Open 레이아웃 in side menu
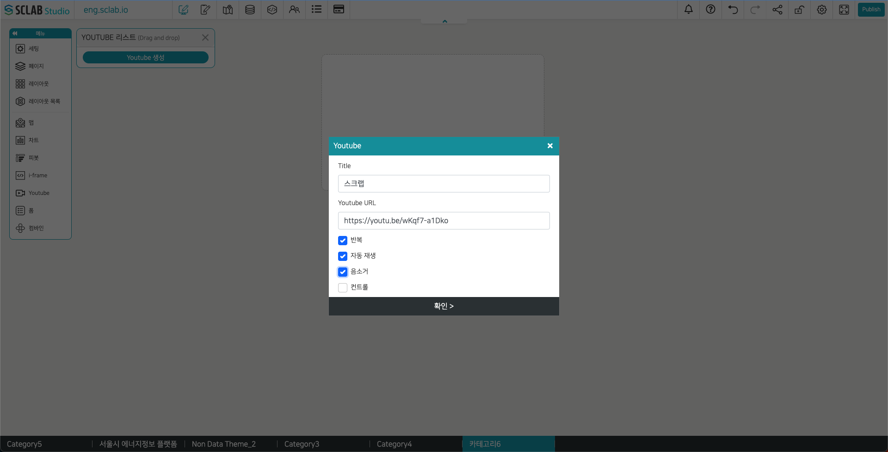 coord(40,84)
